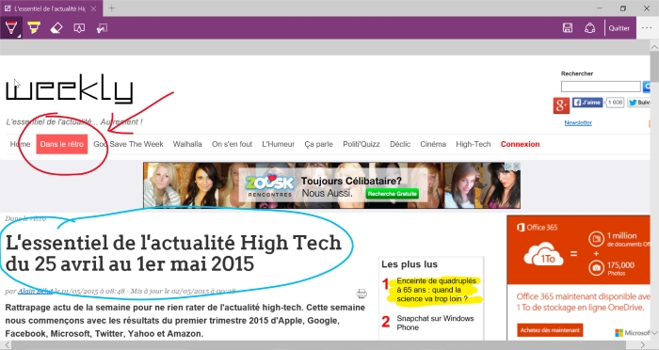The width and height of the screenshot is (659, 350).
Task: Click the blue search submit button
Action: point(647,87)
